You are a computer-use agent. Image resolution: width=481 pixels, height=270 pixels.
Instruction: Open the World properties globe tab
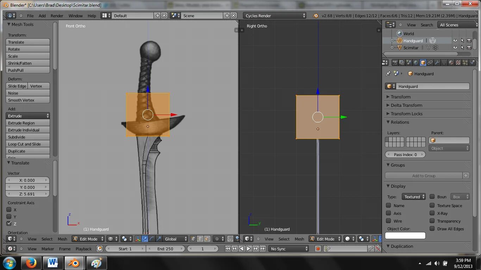(x=416, y=63)
